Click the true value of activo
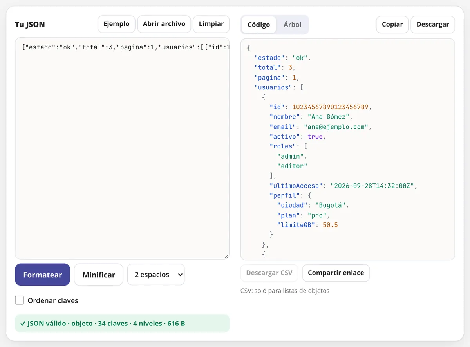 pyautogui.click(x=315, y=137)
